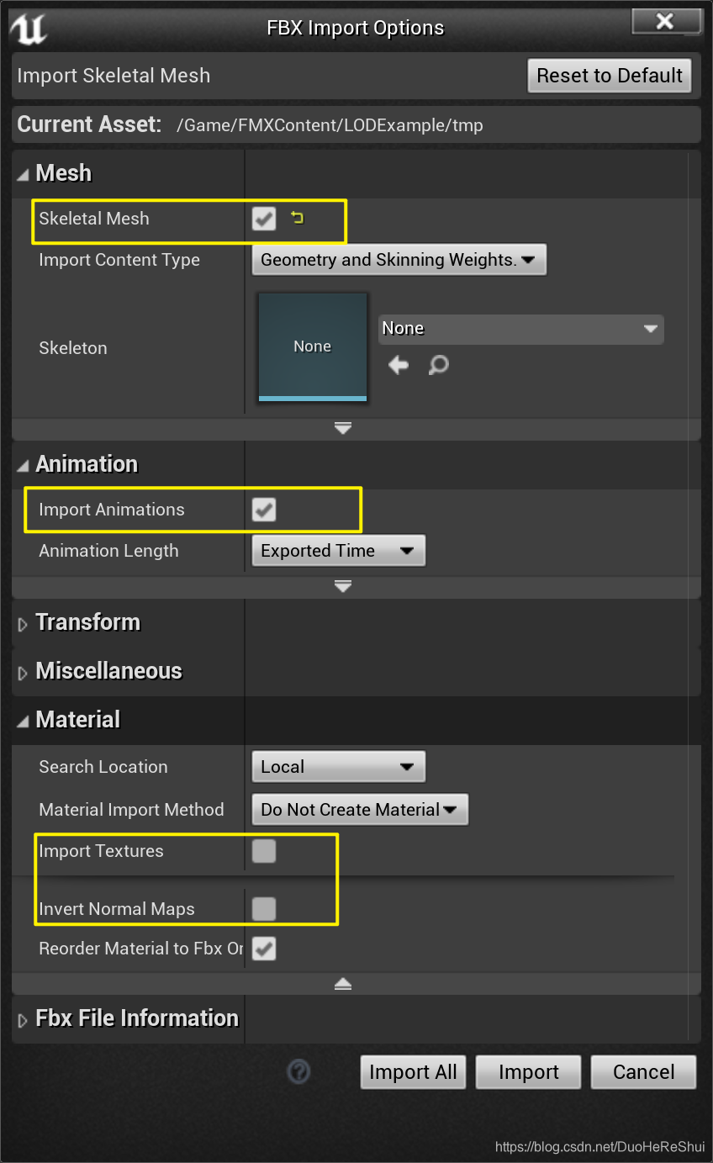Toggle Import Animations checkbox
Image resolution: width=713 pixels, height=1163 pixels.
click(x=264, y=510)
